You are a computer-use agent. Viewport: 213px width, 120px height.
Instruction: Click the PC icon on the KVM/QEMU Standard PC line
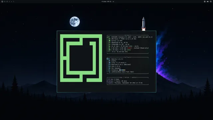click(x=107, y=37)
